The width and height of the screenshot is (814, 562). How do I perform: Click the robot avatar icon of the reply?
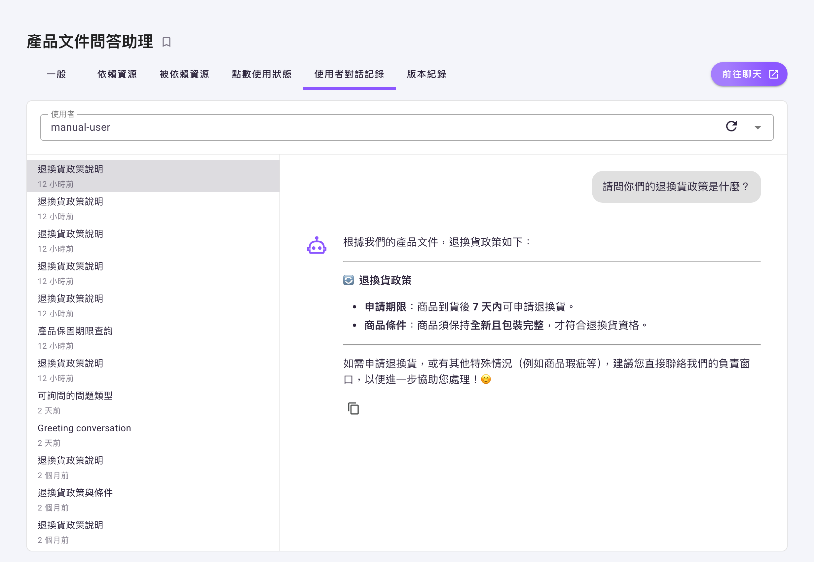pyautogui.click(x=317, y=245)
